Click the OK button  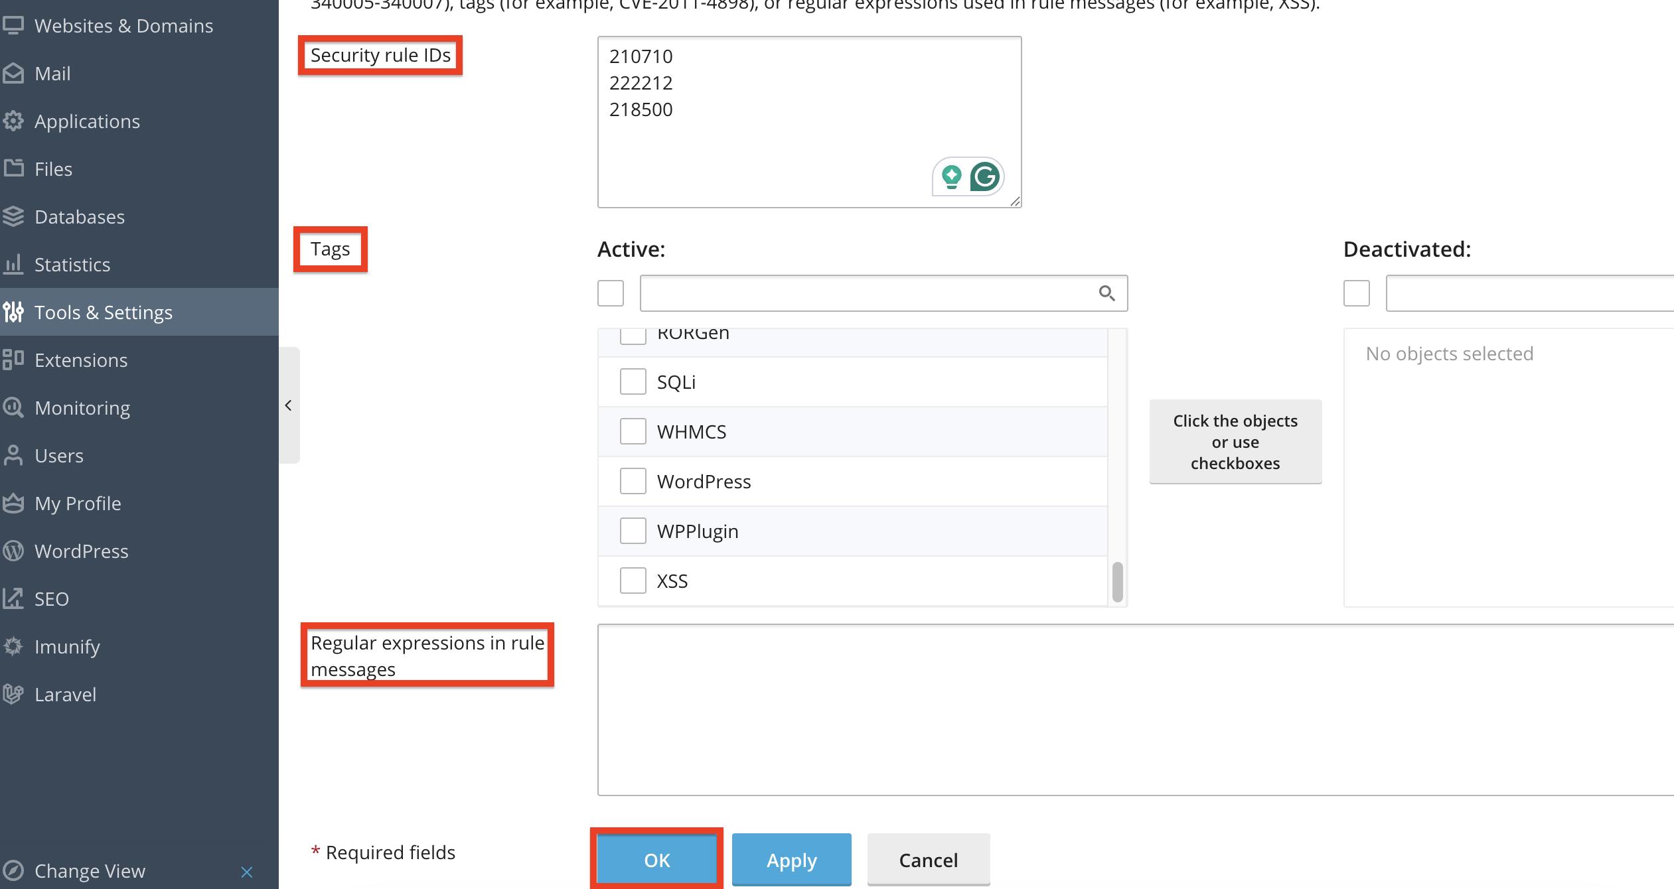(656, 859)
